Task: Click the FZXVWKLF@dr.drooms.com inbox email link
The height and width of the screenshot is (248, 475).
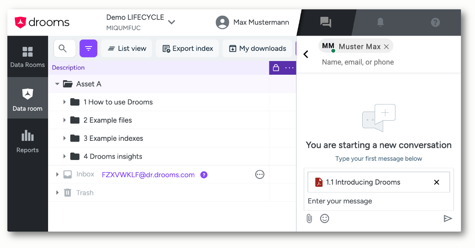Action: click(148, 175)
